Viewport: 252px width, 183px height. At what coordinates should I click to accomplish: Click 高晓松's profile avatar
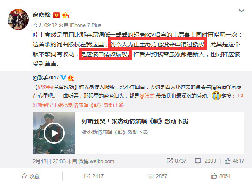(18, 19)
